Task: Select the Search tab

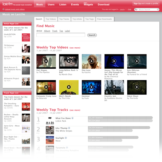Action: coord(39,19)
